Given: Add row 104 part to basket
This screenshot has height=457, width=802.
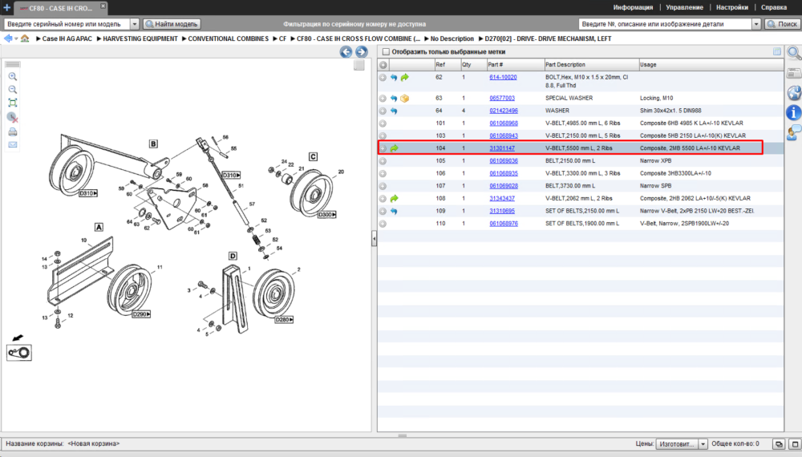Looking at the screenshot, I should [x=383, y=148].
